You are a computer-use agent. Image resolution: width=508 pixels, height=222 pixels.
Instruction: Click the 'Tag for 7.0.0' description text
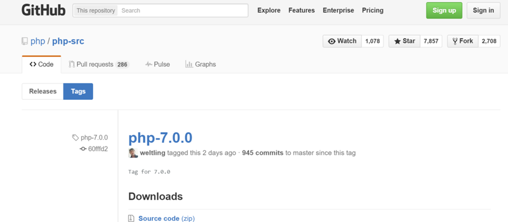149,172
